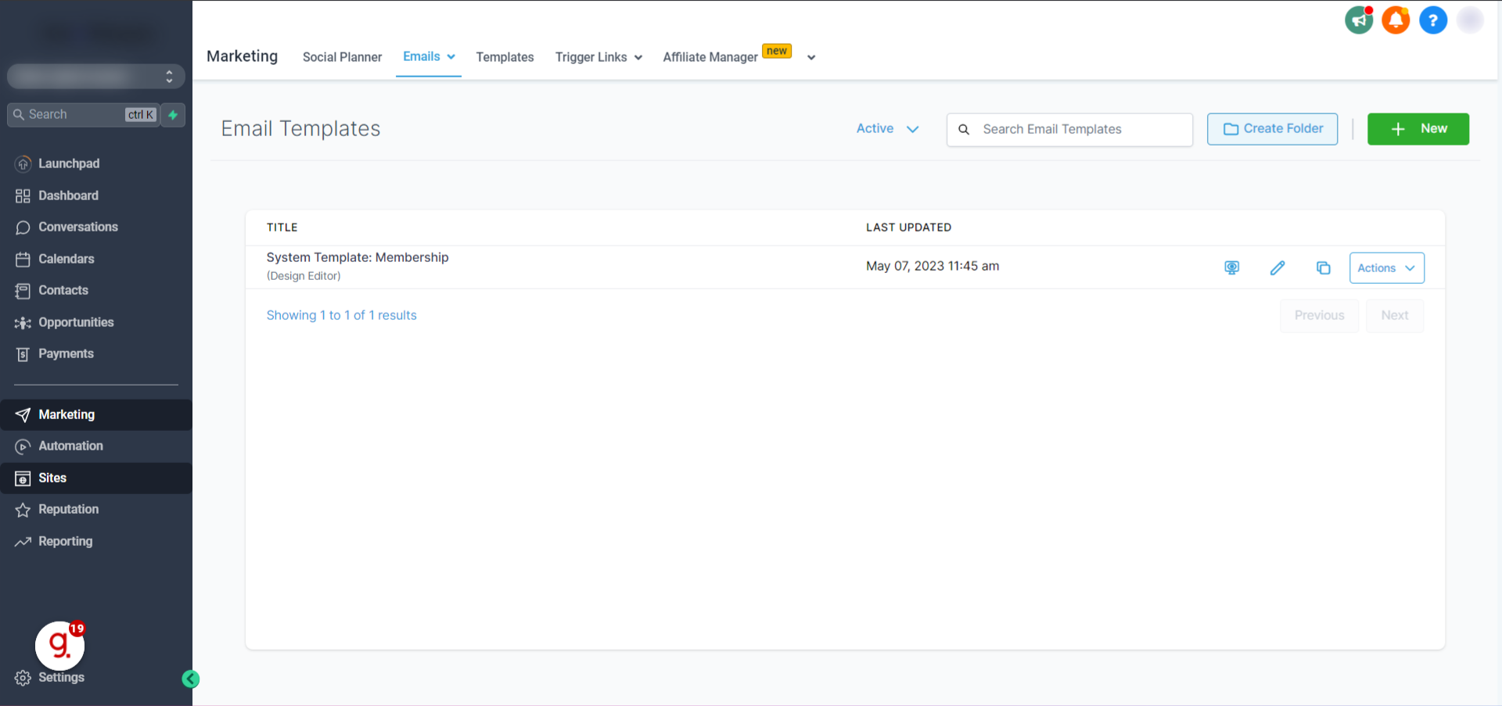
Task: Click the Automation play-circle icon
Action: click(x=23, y=446)
